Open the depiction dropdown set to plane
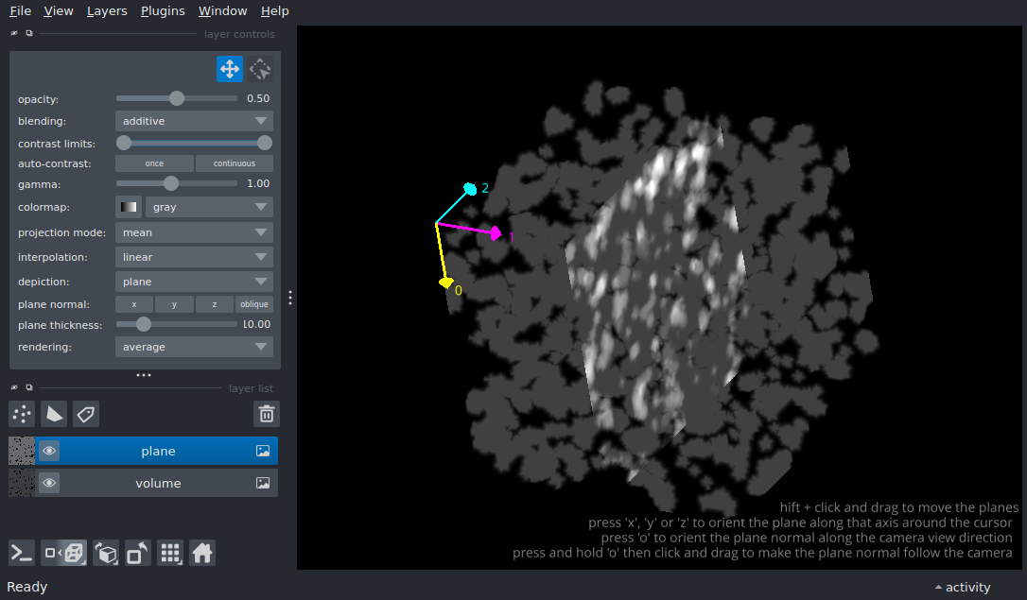Screen dimensions: 1027x600 tap(194, 282)
